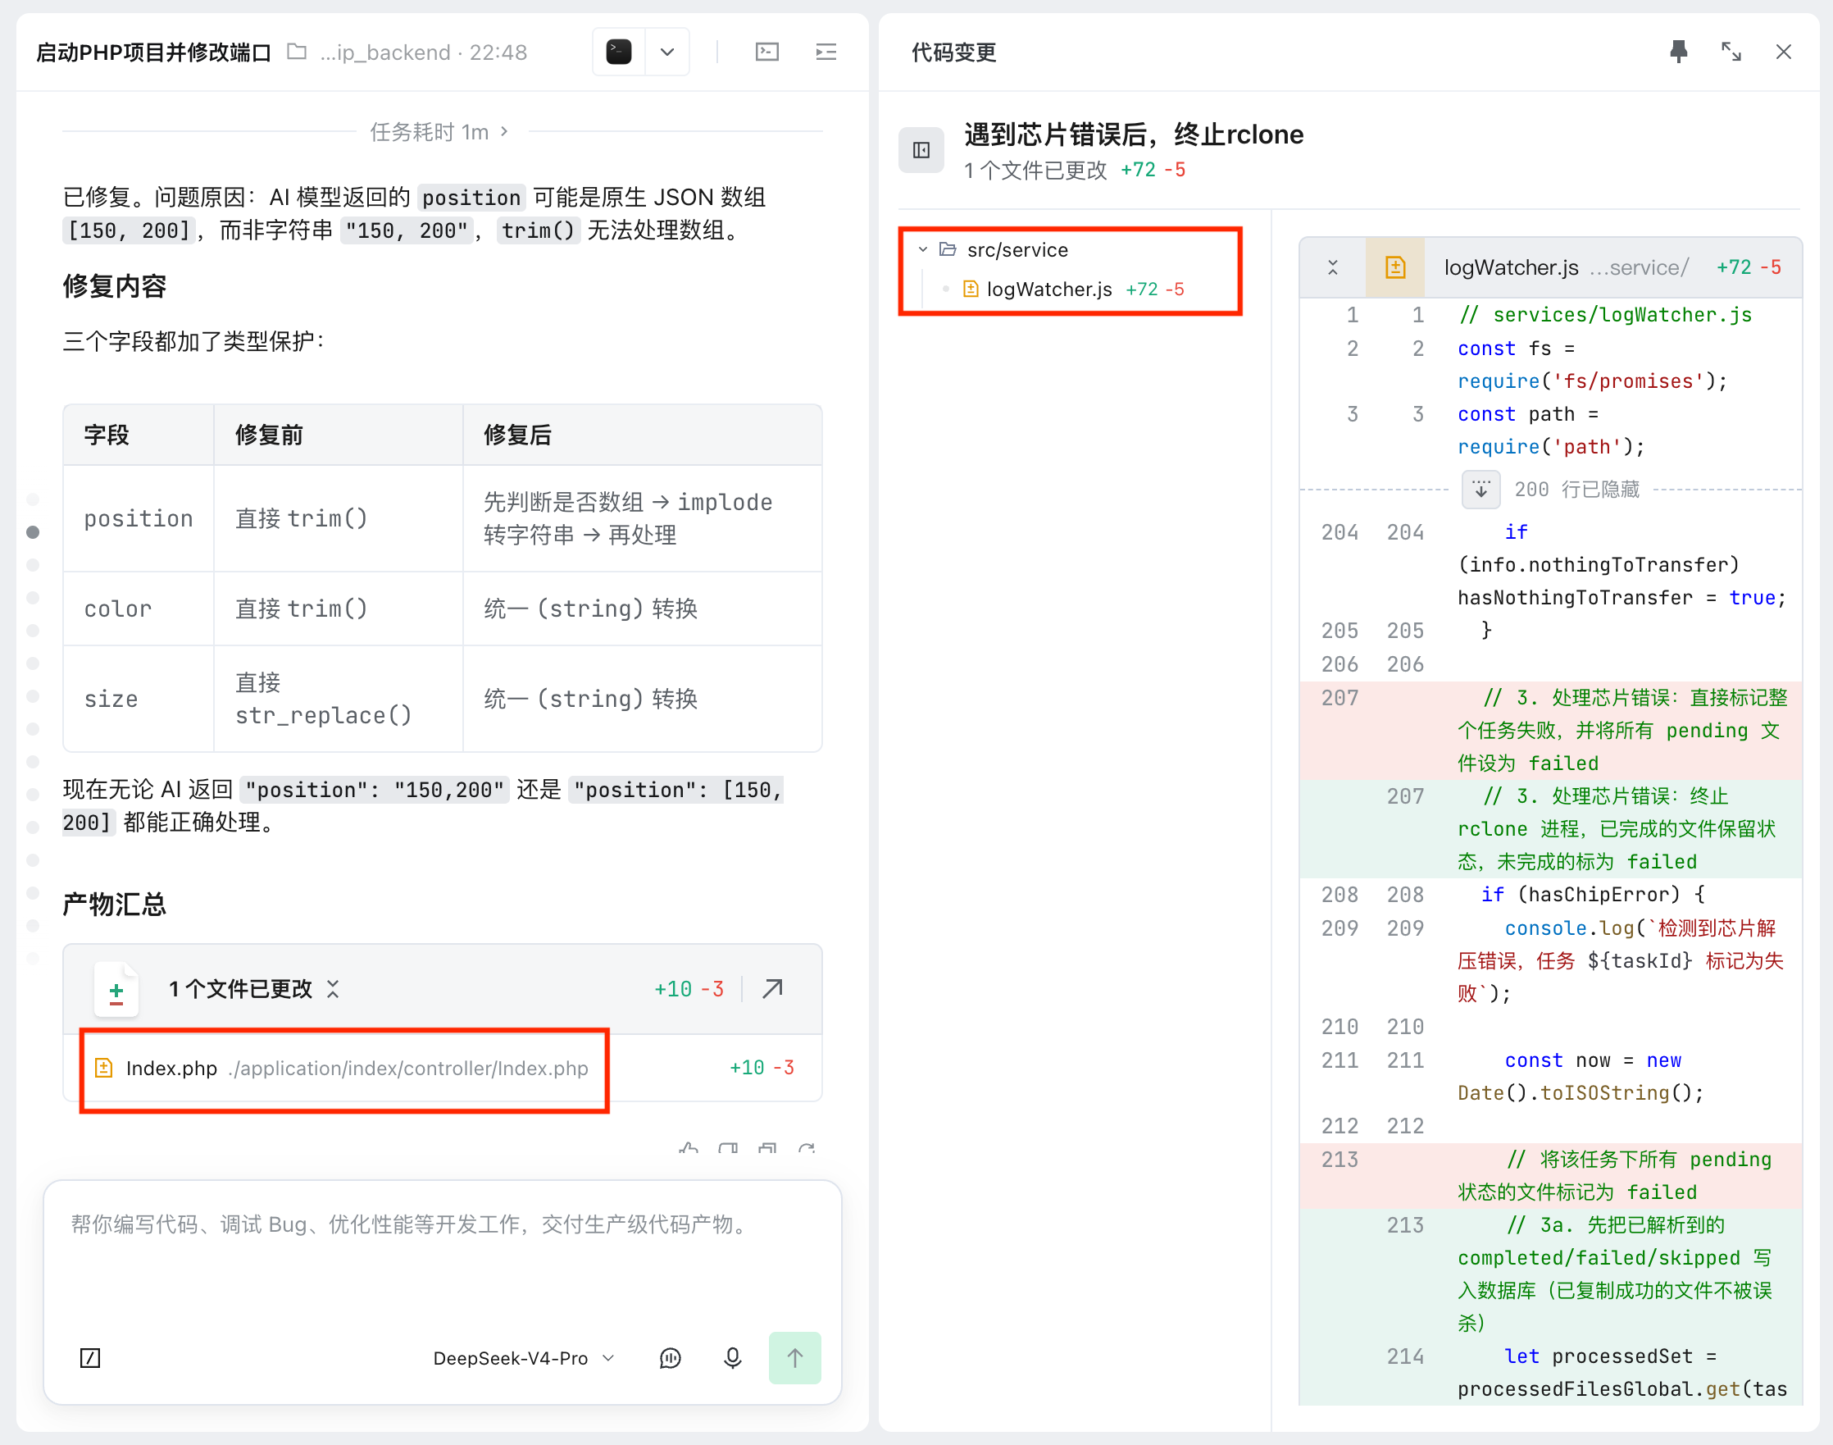This screenshot has width=1833, height=1445.
Task: Click the chat mode icon beside the microphone
Action: [x=670, y=1358]
